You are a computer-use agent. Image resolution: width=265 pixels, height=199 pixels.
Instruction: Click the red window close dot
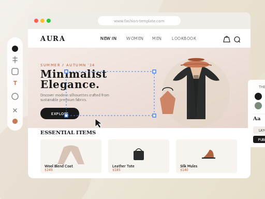36,21
